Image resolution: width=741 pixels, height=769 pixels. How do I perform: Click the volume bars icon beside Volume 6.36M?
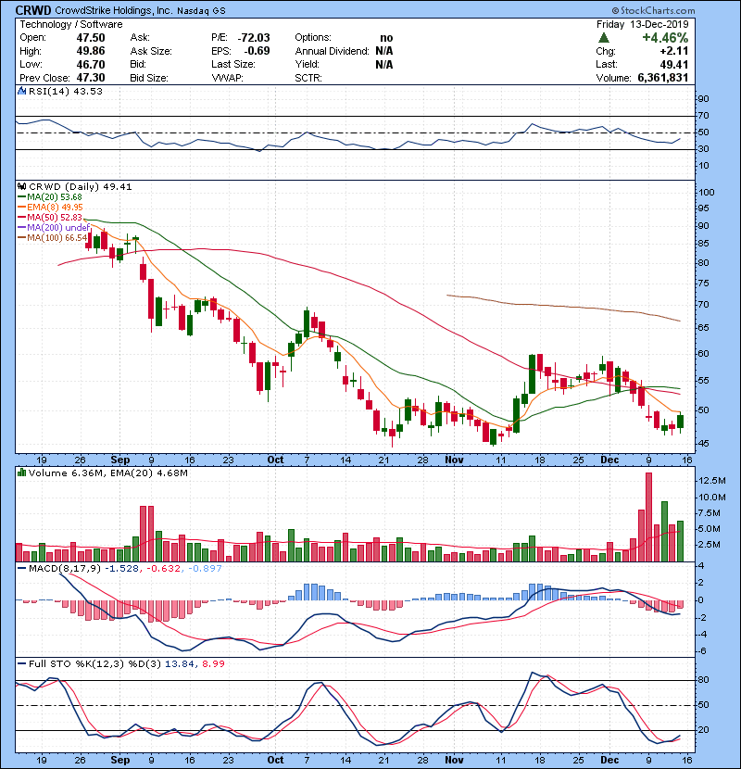point(21,473)
